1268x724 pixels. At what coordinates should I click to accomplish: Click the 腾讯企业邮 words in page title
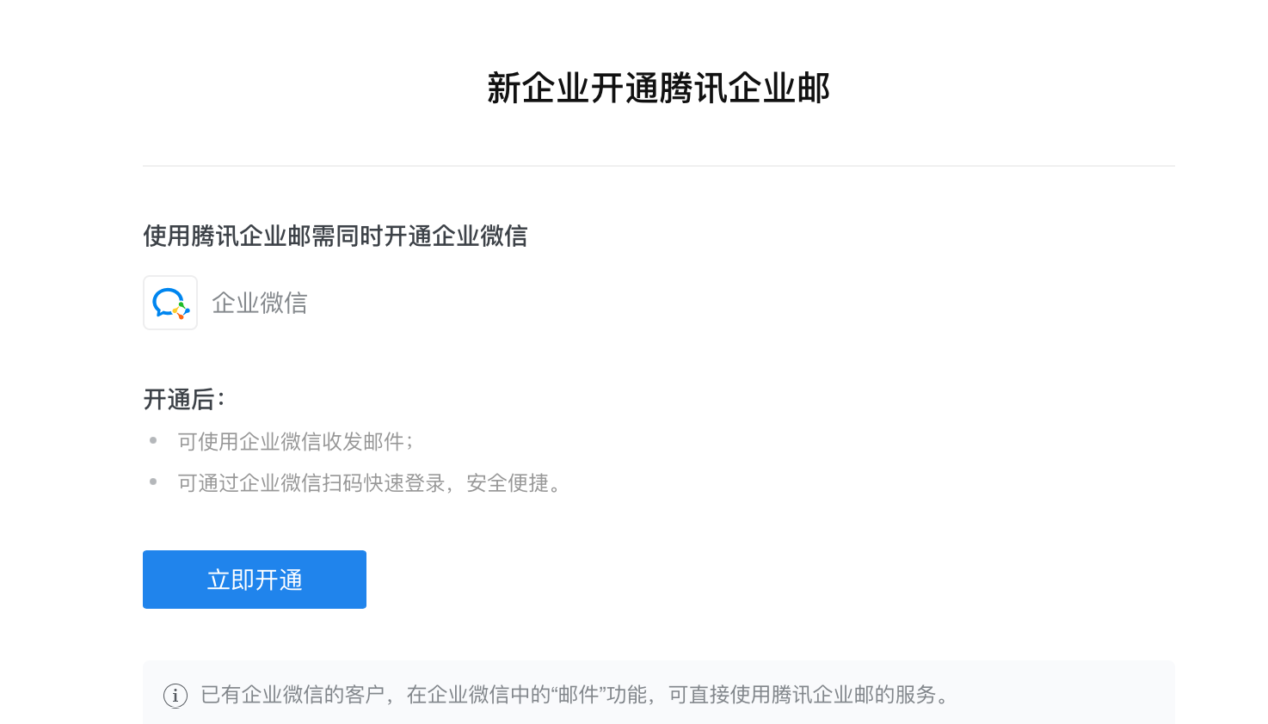(x=745, y=89)
